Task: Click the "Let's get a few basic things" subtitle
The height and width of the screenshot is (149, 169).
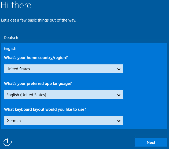Action: pyautogui.click(x=39, y=20)
